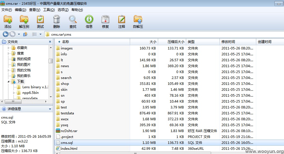This screenshot has width=284, height=154.
Task: Expand the npp6.5bin tree node
Action: click(x=14, y=93)
